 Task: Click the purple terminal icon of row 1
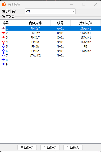pyautogui.click(x=3, y=28)
